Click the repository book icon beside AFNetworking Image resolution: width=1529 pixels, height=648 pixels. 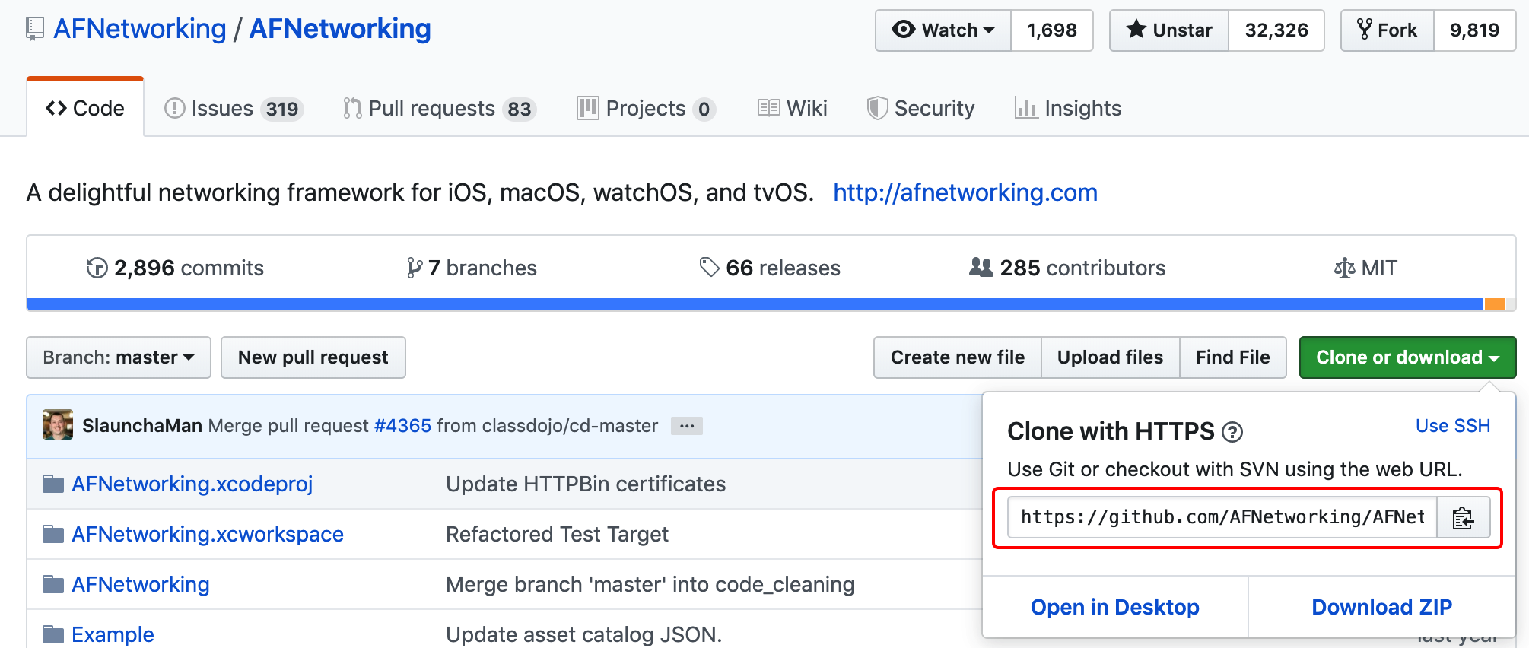click(x=34, y=29)
